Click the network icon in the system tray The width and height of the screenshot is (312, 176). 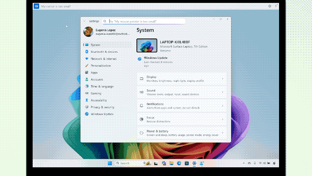(260, 163)
